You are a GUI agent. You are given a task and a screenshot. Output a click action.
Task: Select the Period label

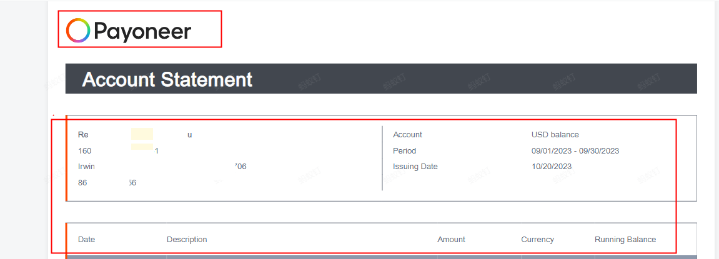(x=404, y=151)
